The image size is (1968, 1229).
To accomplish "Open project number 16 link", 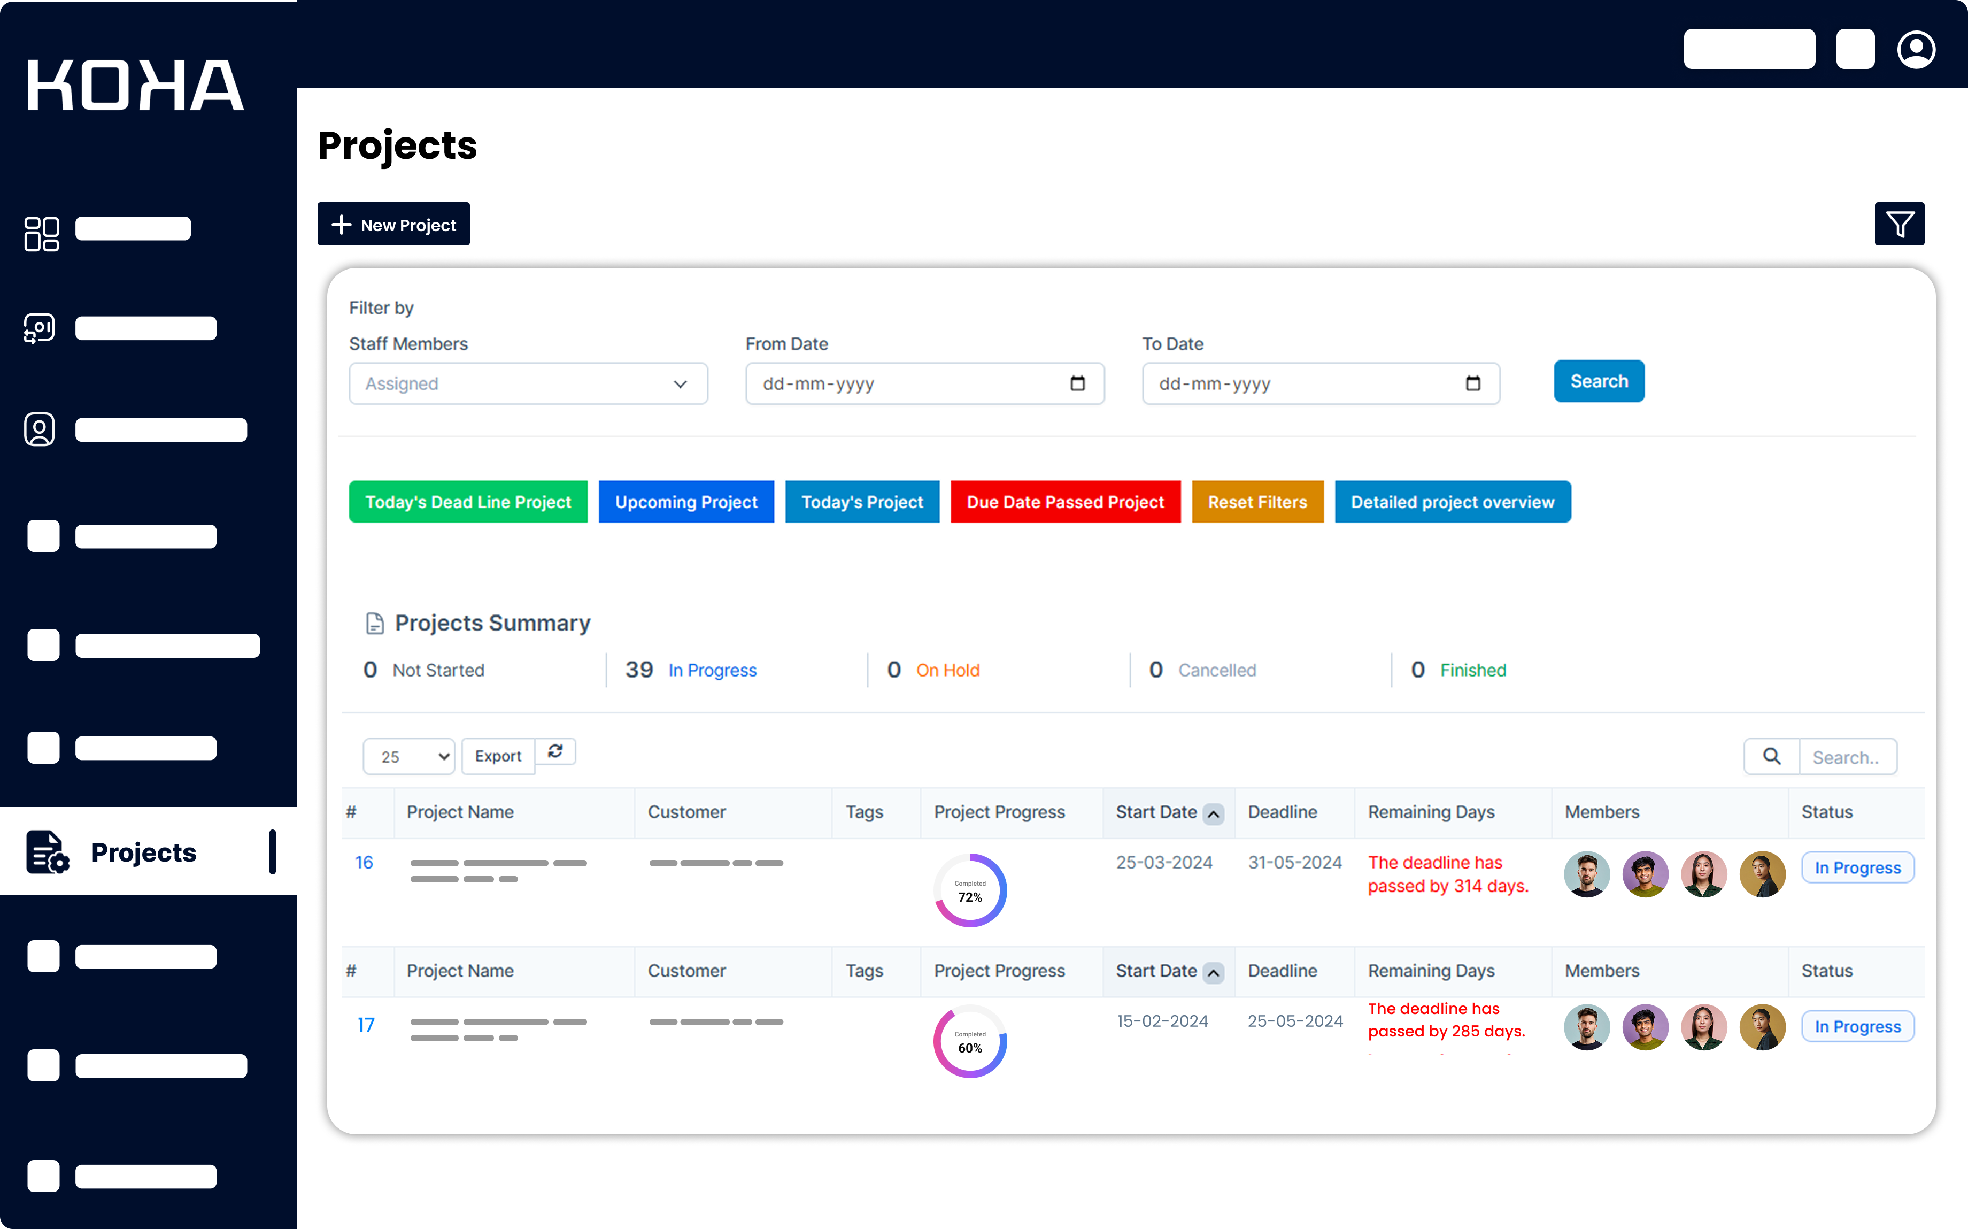I will pyautogui.click(x=364, y=863).
